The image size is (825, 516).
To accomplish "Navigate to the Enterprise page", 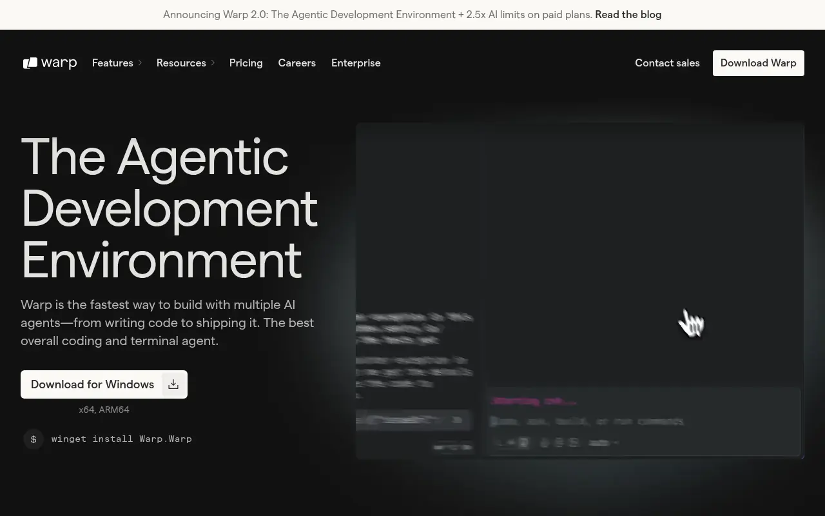I will pos(356,63).
